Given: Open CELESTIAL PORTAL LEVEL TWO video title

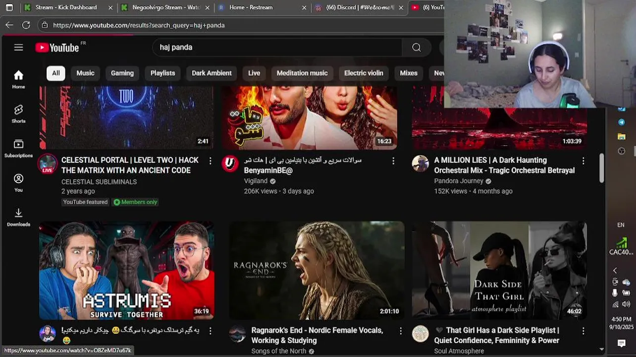Looking at the screenshot, I should (x=130, y=165).
